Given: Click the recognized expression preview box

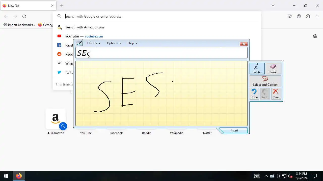Looking at the screenshot, I should point(161,53).
